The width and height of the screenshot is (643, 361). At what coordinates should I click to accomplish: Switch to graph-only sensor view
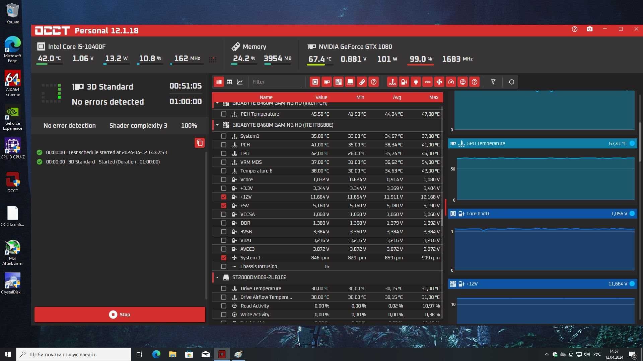click(x=240, y=82)
